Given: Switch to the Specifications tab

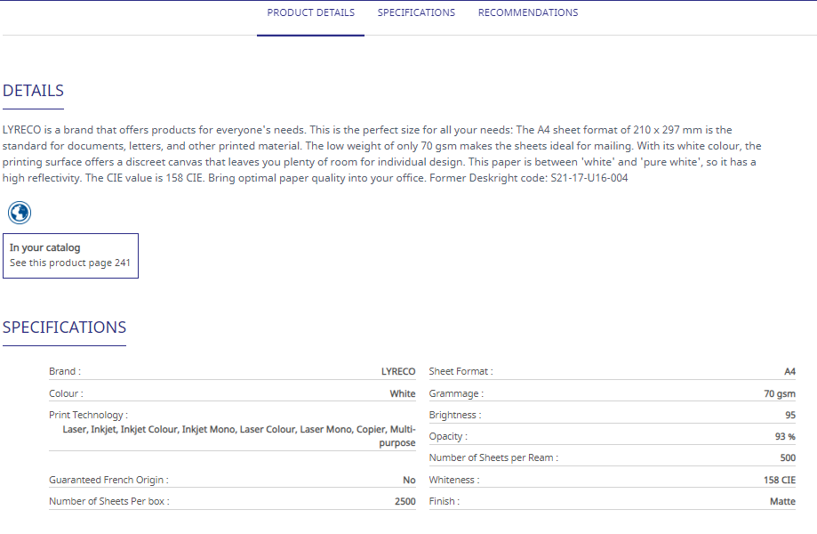Looking at the screenshot, I should (x=416, y=12).
